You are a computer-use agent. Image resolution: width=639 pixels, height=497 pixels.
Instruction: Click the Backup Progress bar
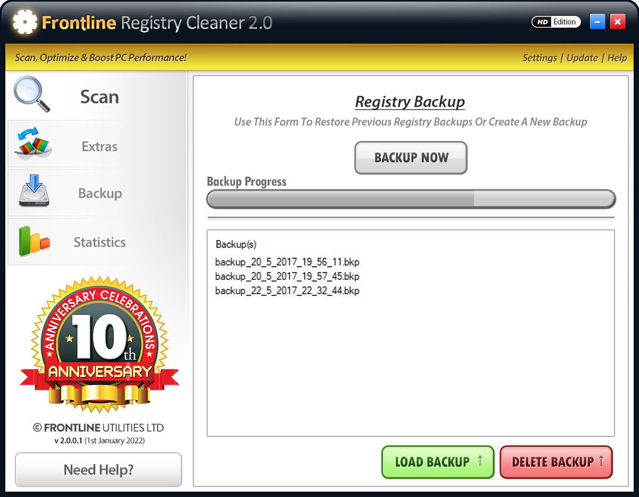(411, 199)
